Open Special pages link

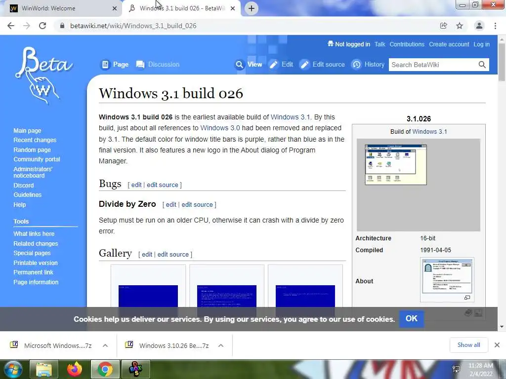pos(32,253)
